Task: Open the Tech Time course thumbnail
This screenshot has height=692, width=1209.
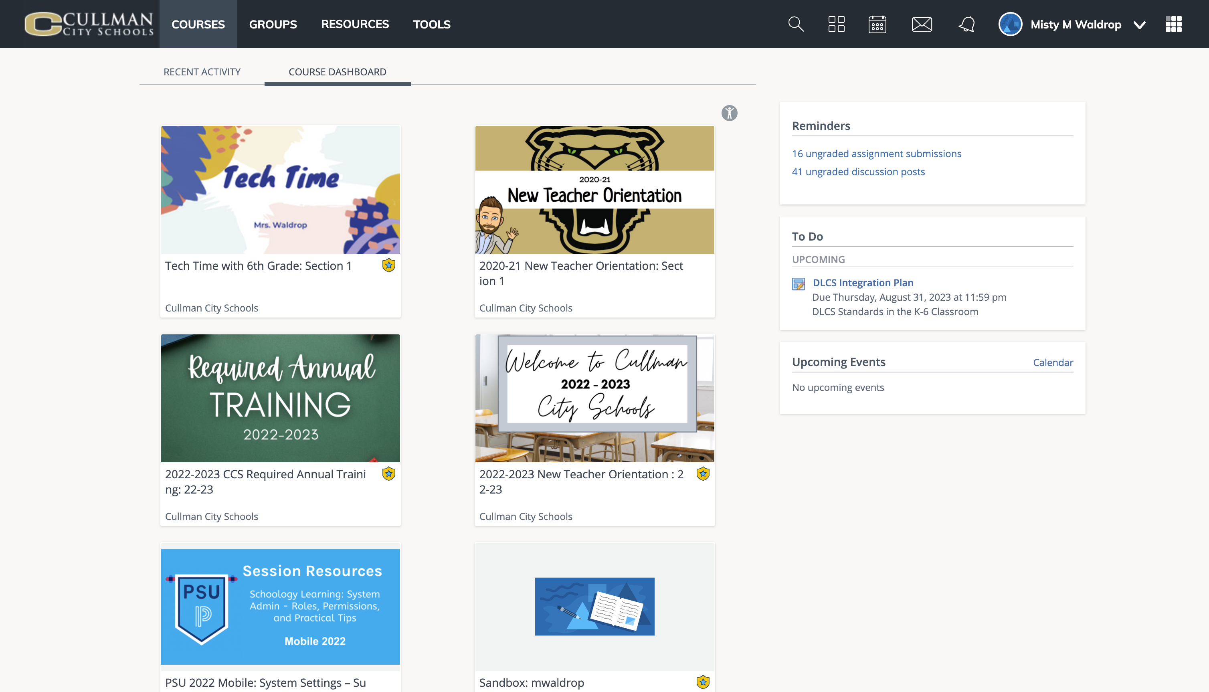Action: (280, 190)
